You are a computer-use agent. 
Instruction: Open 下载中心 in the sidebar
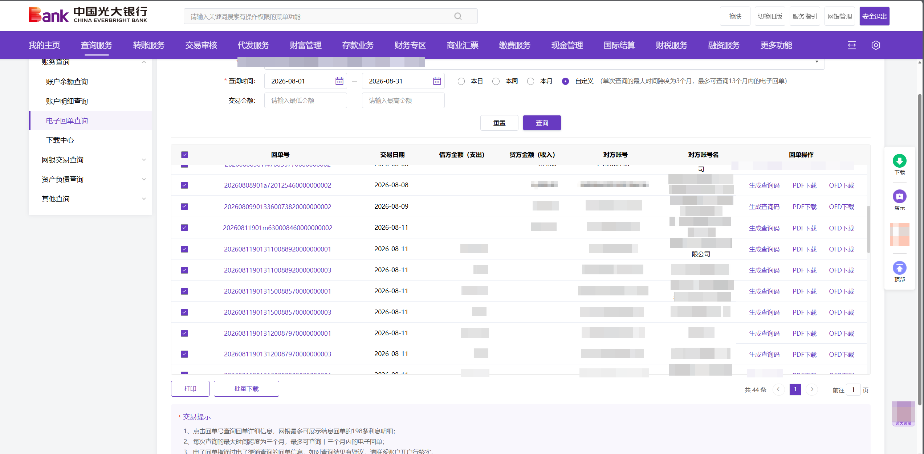click(60, 140)
